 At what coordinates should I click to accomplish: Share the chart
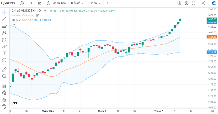[204, 3]
